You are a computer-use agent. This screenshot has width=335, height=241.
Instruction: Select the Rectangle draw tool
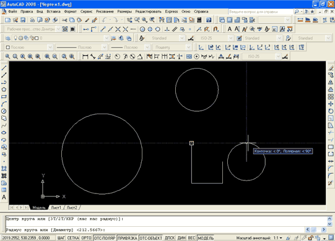[x=4, y=96]
